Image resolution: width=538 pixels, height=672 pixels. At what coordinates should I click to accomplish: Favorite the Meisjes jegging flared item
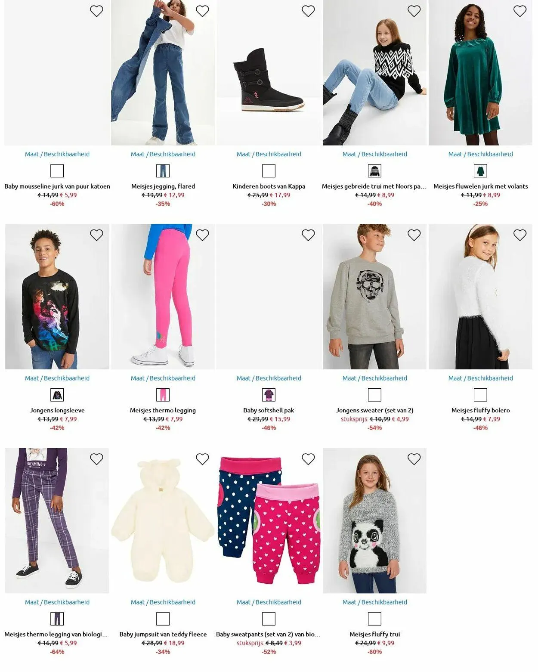[202, 11]
